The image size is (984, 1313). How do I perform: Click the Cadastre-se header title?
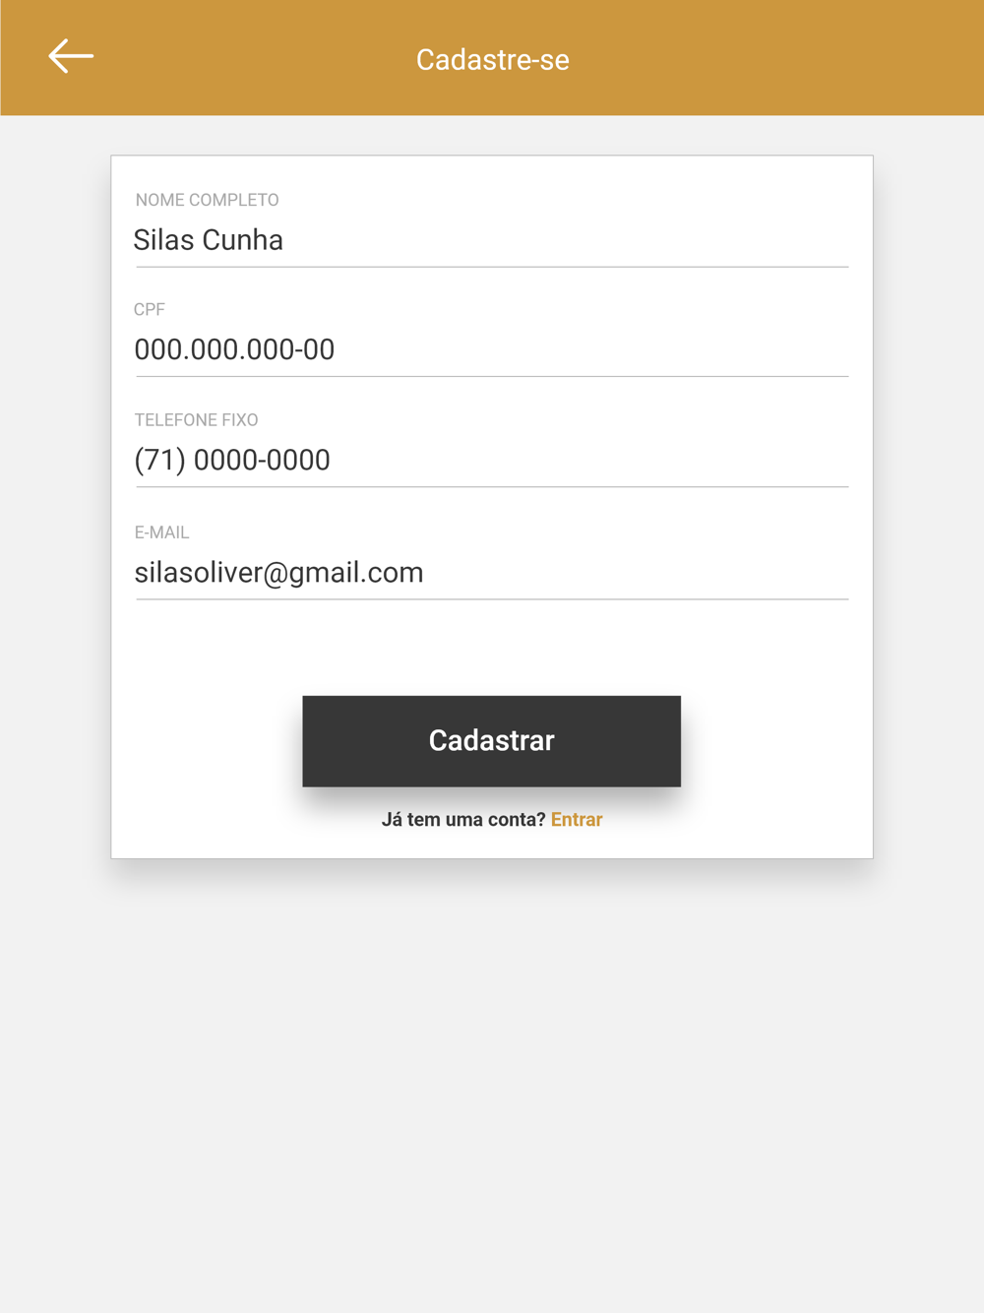492,59
